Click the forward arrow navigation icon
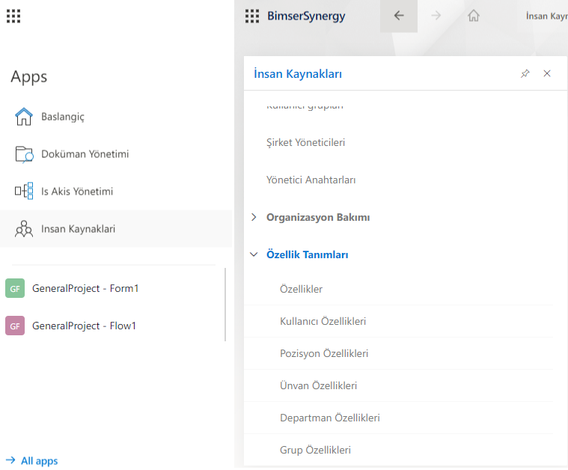 [x=436, y=16]
